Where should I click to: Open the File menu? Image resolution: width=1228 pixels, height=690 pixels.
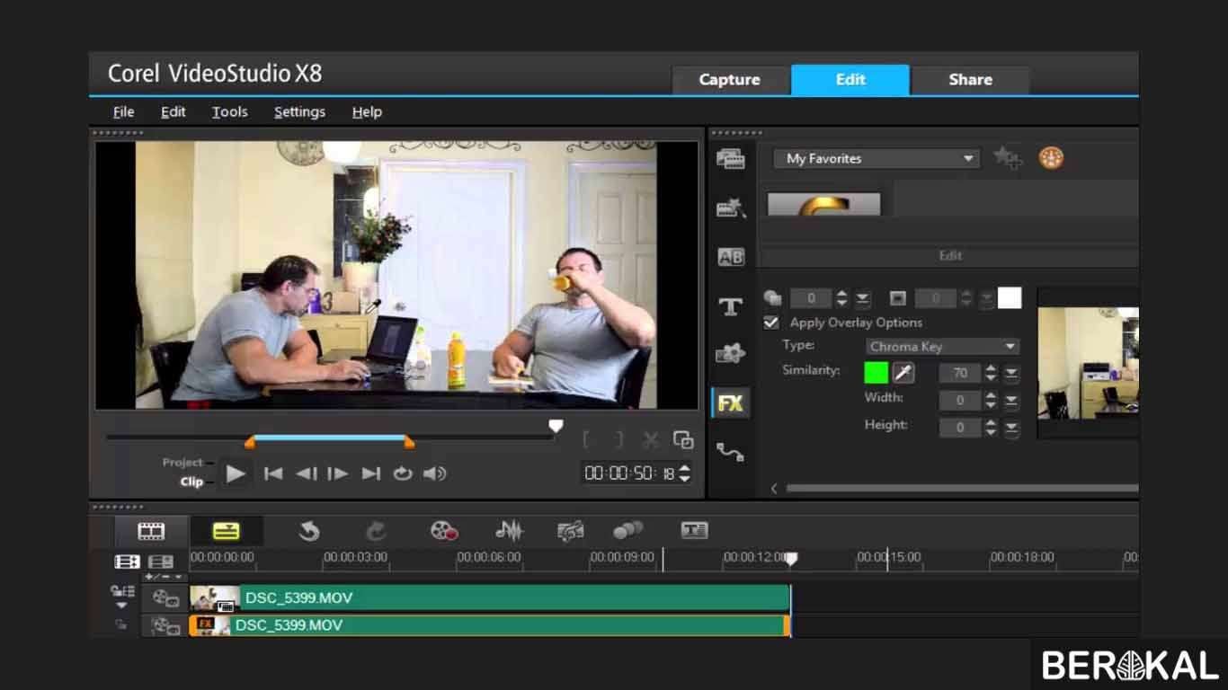[123, 111]
